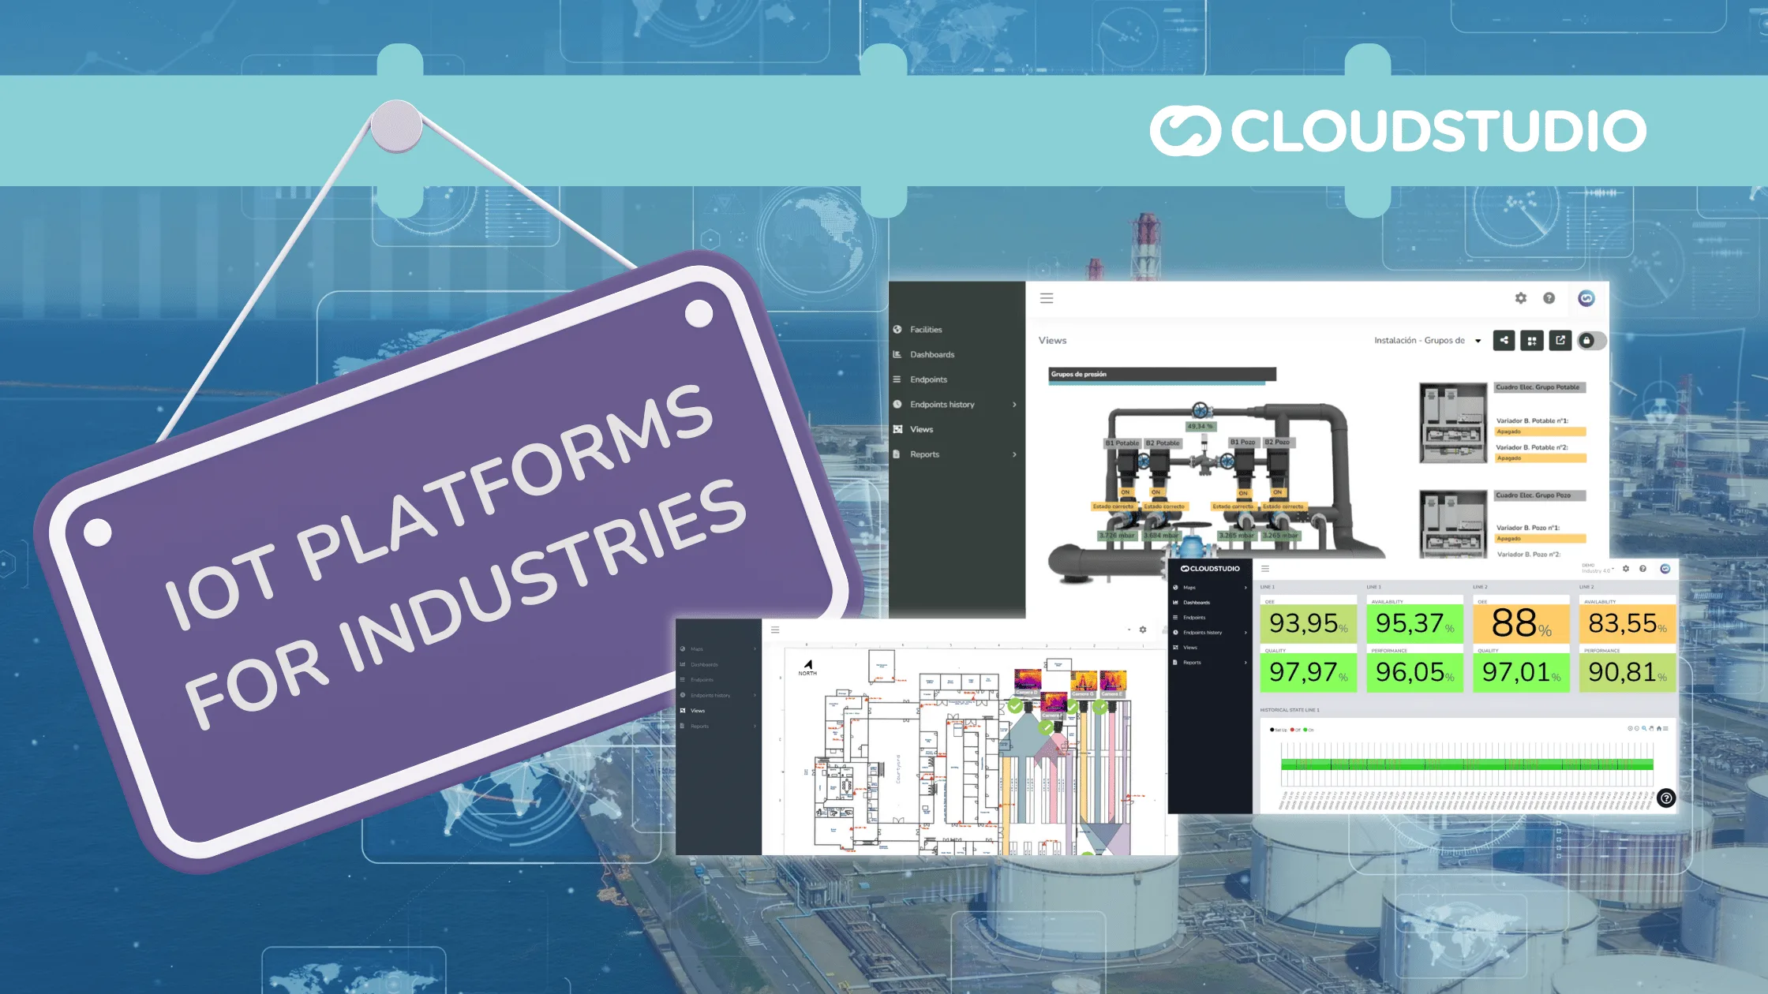
Task: Open Camera G thermal thumbnail on floor plan
Action: (x=1084, y=681)
